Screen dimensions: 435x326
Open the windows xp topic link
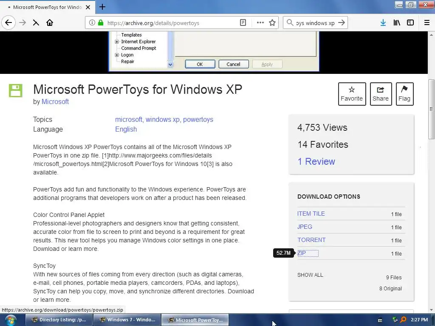point(163,119)
